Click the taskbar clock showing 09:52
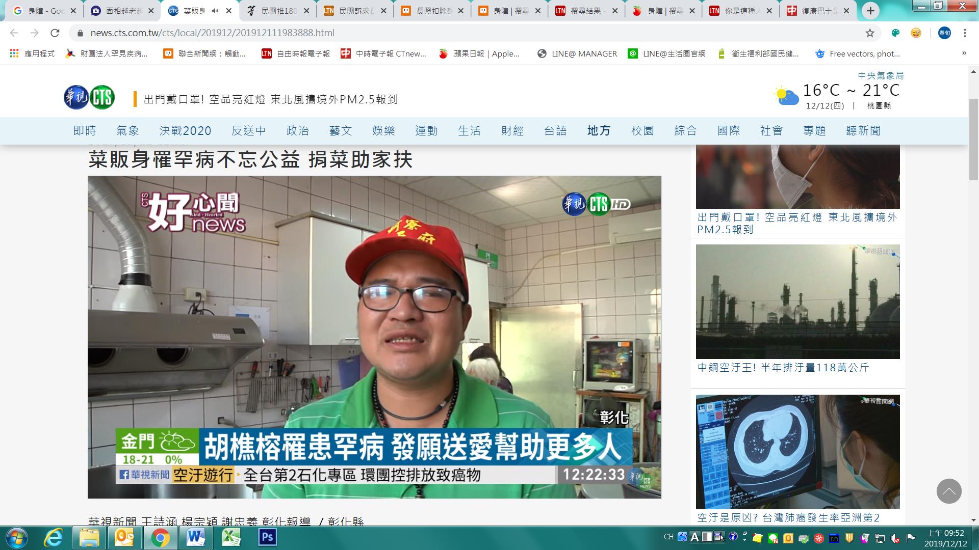This screenshot has height=550, width=979. point(946,538)
